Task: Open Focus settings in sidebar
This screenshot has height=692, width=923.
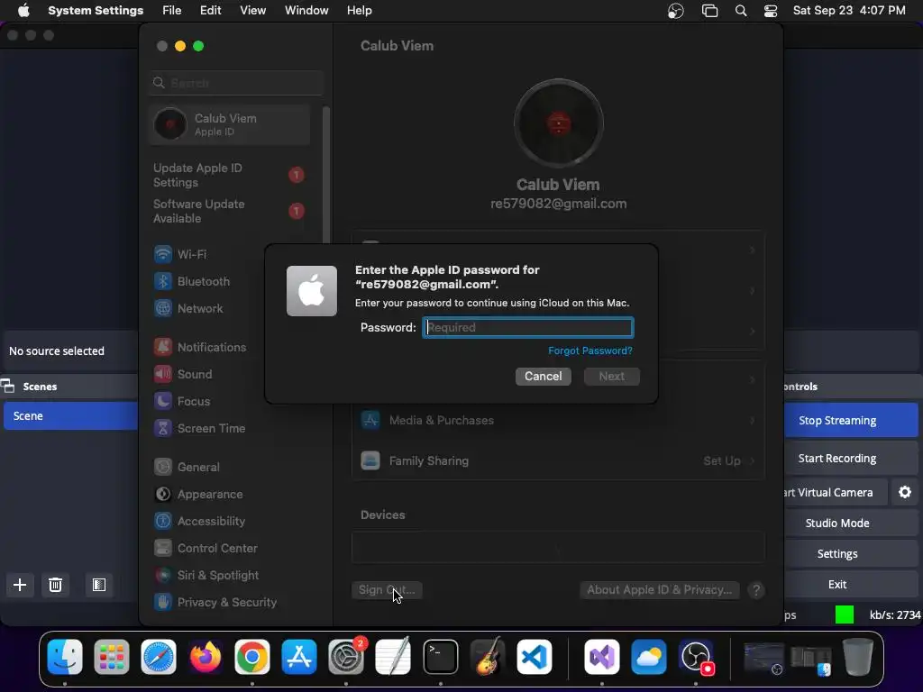Action: pos(230,401)
